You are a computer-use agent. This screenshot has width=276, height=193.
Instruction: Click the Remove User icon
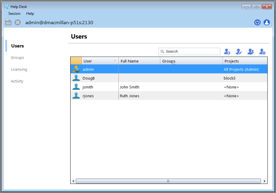(262, 52)
